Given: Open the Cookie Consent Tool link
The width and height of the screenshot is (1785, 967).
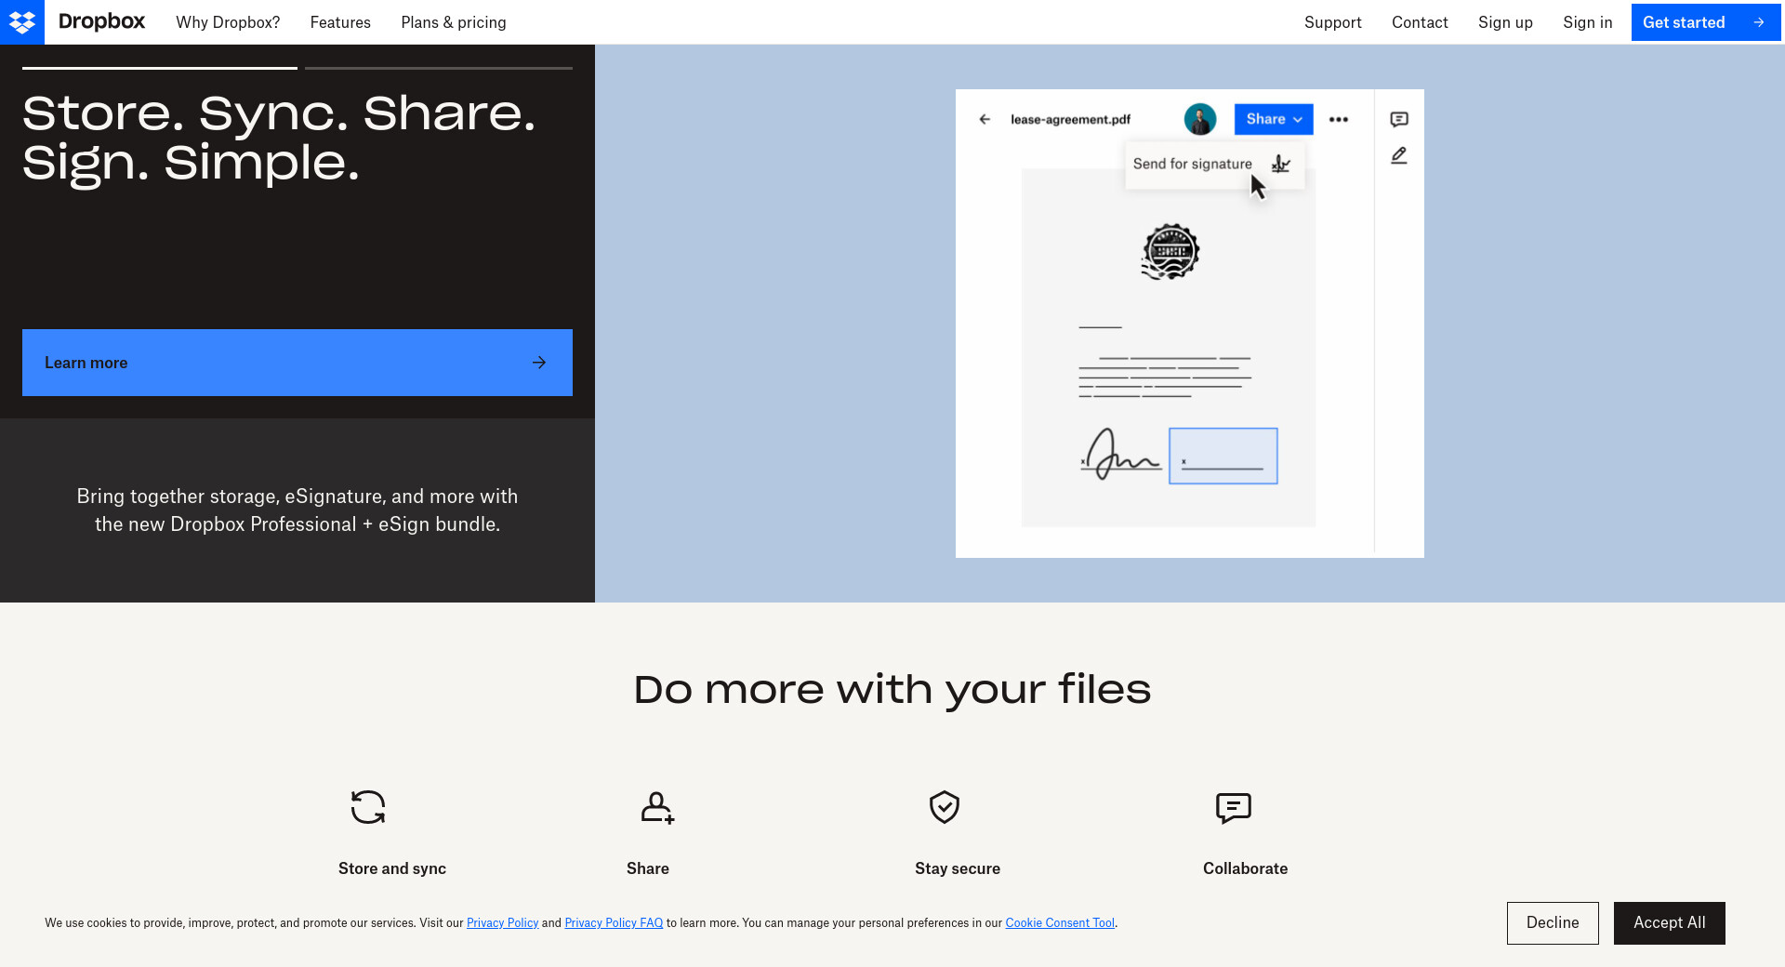Looking at the screenshot, I should pos(1060,923).
